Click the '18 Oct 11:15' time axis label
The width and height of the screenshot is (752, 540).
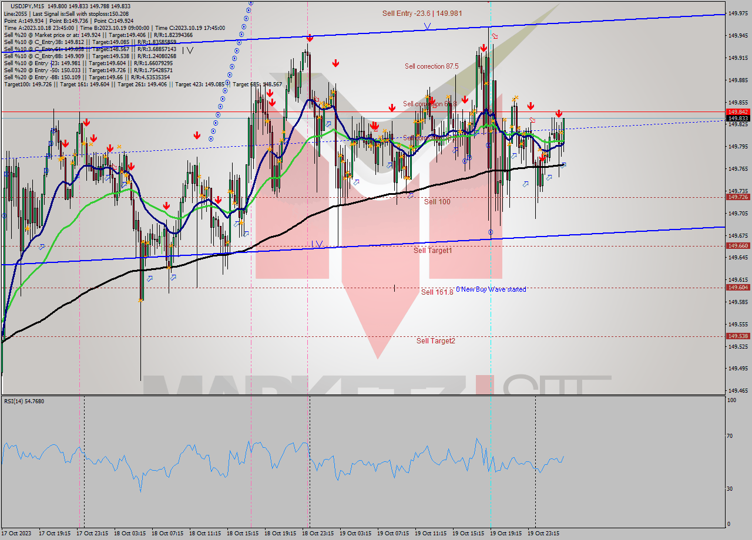click(x=205, y=534)
